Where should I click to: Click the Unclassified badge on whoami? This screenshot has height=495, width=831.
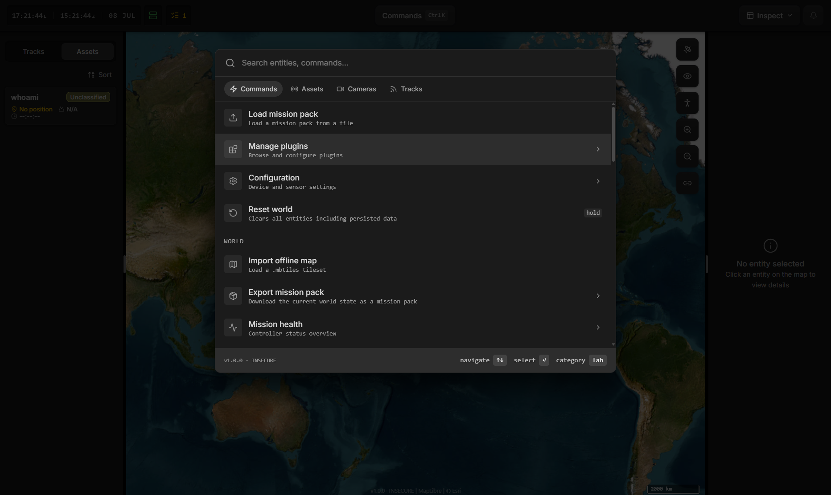88,97
